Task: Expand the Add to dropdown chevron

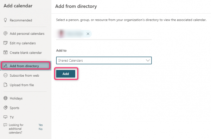Action: [148, 61]
